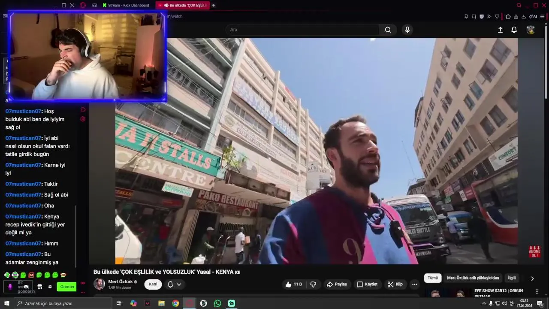Switch to the 'Stream - Kick Dashboard' tab
The width and height of the screenshot is (549, 309).
point(126,5)
